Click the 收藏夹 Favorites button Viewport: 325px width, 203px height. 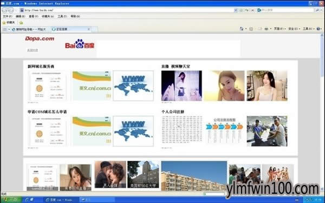pyautogui.click(x=9, y=22)
